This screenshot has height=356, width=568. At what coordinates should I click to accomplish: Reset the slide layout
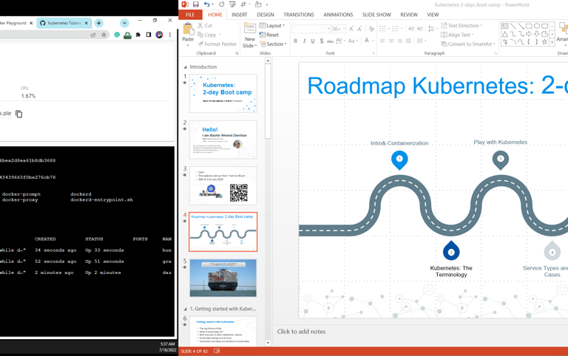coord(269,35)
